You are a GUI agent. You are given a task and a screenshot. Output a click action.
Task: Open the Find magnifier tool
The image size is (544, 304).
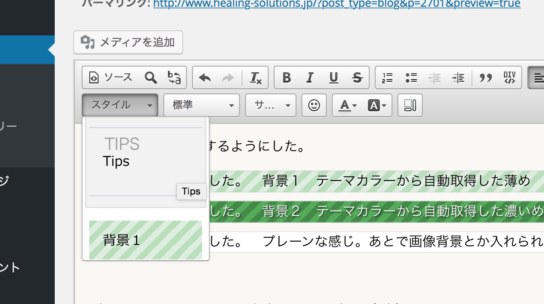150,77
